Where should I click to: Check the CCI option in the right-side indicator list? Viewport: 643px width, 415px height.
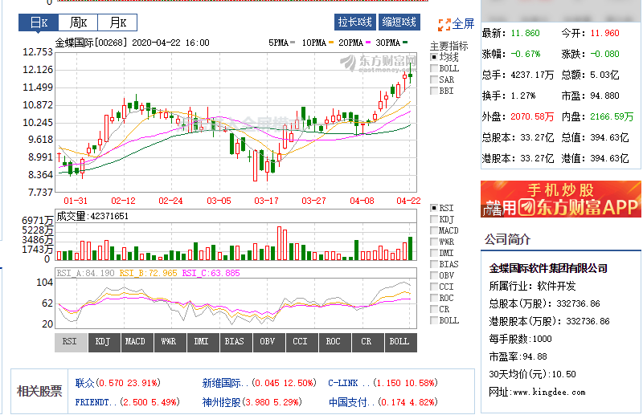tap(435, 287)
